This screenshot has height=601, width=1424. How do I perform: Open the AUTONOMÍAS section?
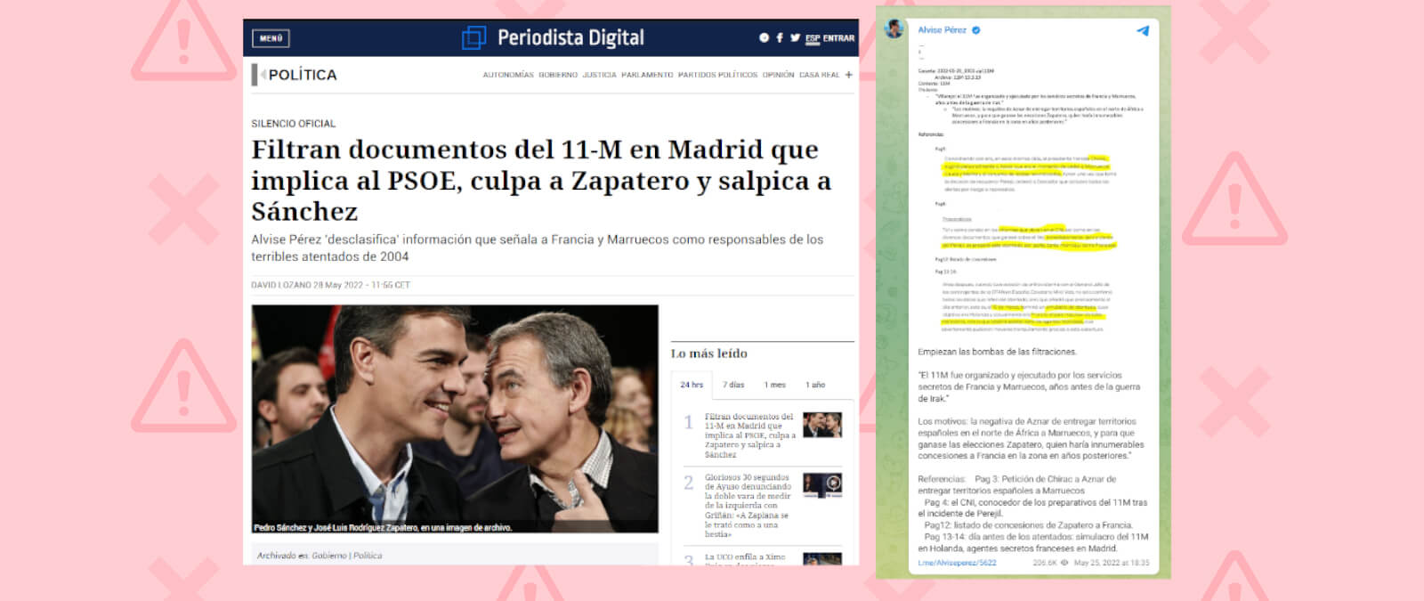508,75
